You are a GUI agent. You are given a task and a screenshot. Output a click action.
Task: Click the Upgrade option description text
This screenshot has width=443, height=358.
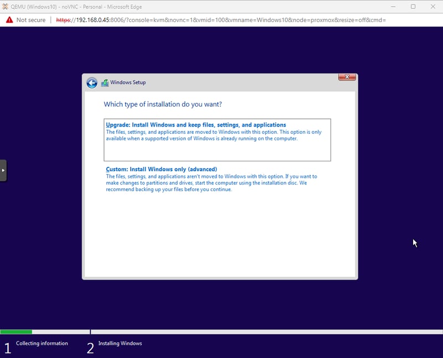[x=213, y=135]
